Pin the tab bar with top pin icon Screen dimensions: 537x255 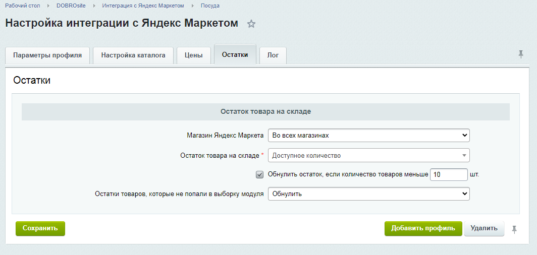[520, 54]
